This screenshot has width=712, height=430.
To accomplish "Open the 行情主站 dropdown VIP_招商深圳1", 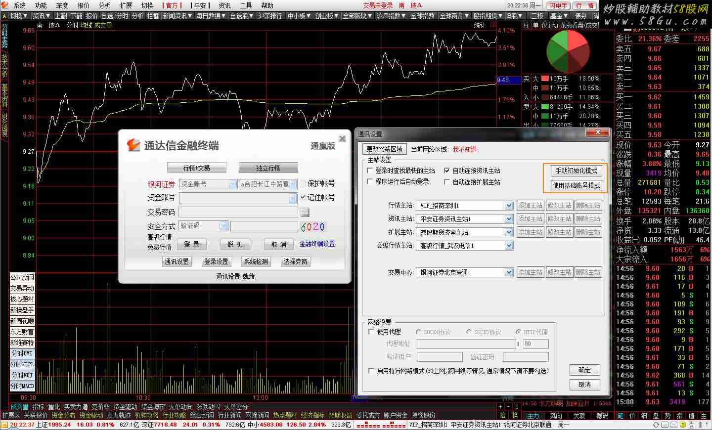I will (x=464, y=206).
